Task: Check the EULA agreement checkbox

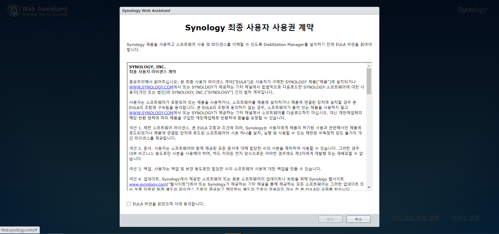Action: pos(129,204)
